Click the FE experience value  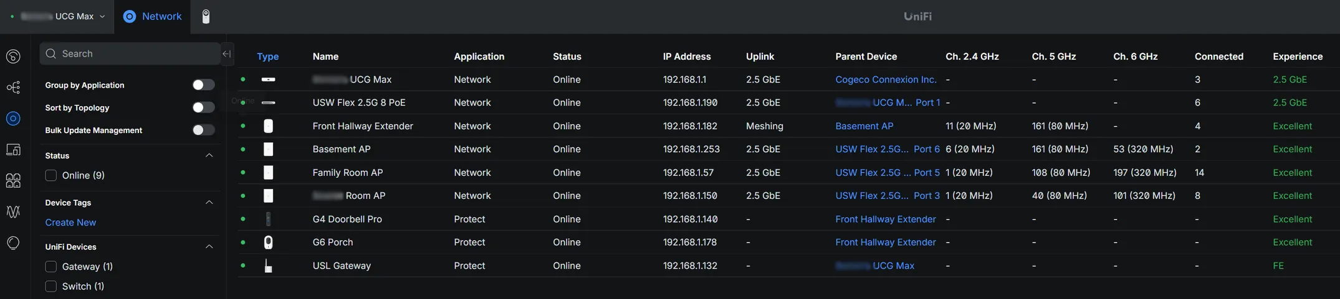1278,265
